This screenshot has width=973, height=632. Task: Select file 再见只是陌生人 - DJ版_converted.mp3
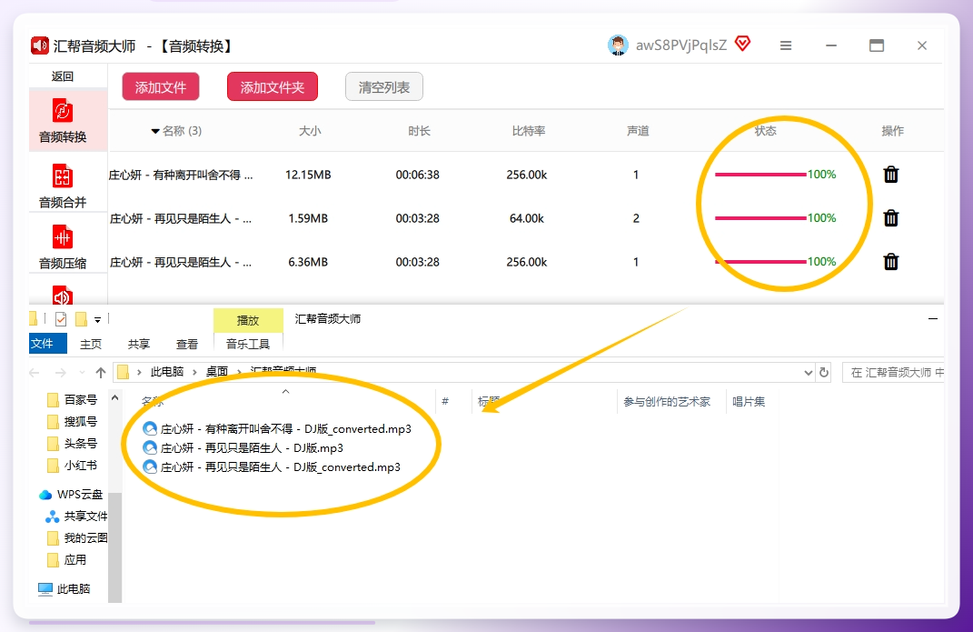[271, 466]
